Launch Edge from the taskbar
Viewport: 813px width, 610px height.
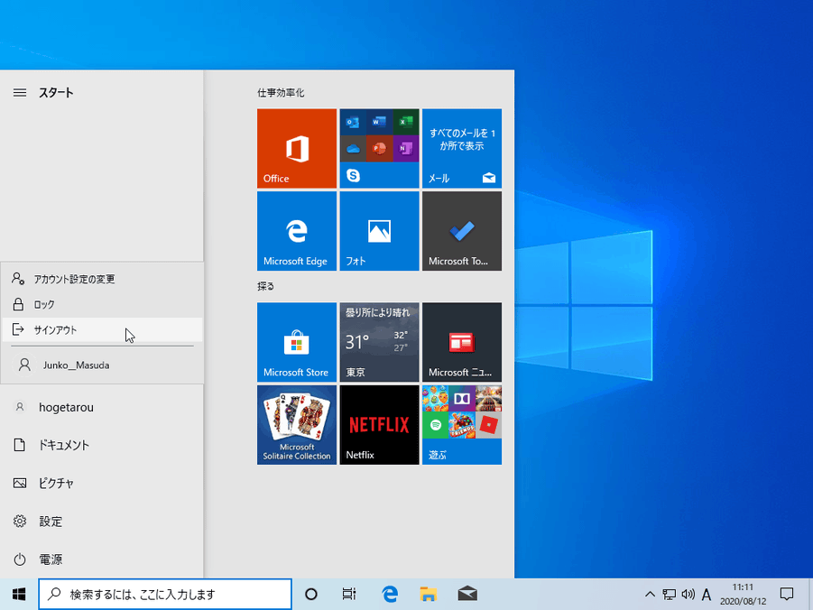pyautogui.click(x=390, y=595)
